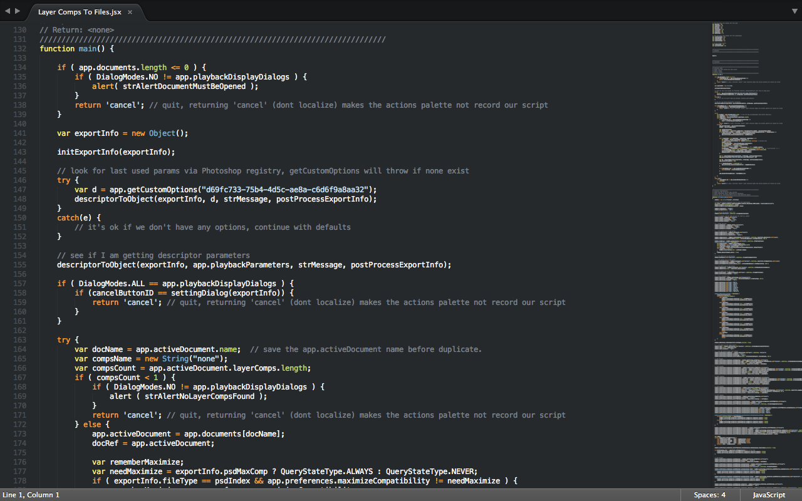
Task: Click line number 167 in the gutter
Action: click(19, 377)
